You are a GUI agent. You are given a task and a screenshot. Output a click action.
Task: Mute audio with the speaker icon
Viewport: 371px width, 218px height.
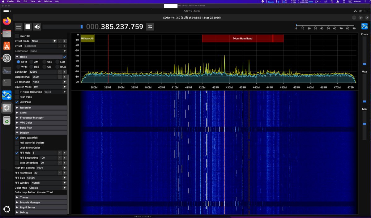point(37,27)
